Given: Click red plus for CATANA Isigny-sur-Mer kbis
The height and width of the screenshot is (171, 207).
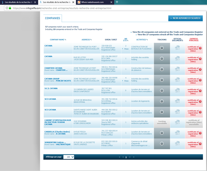Looking at the screenshot, I should click(200, 58).
